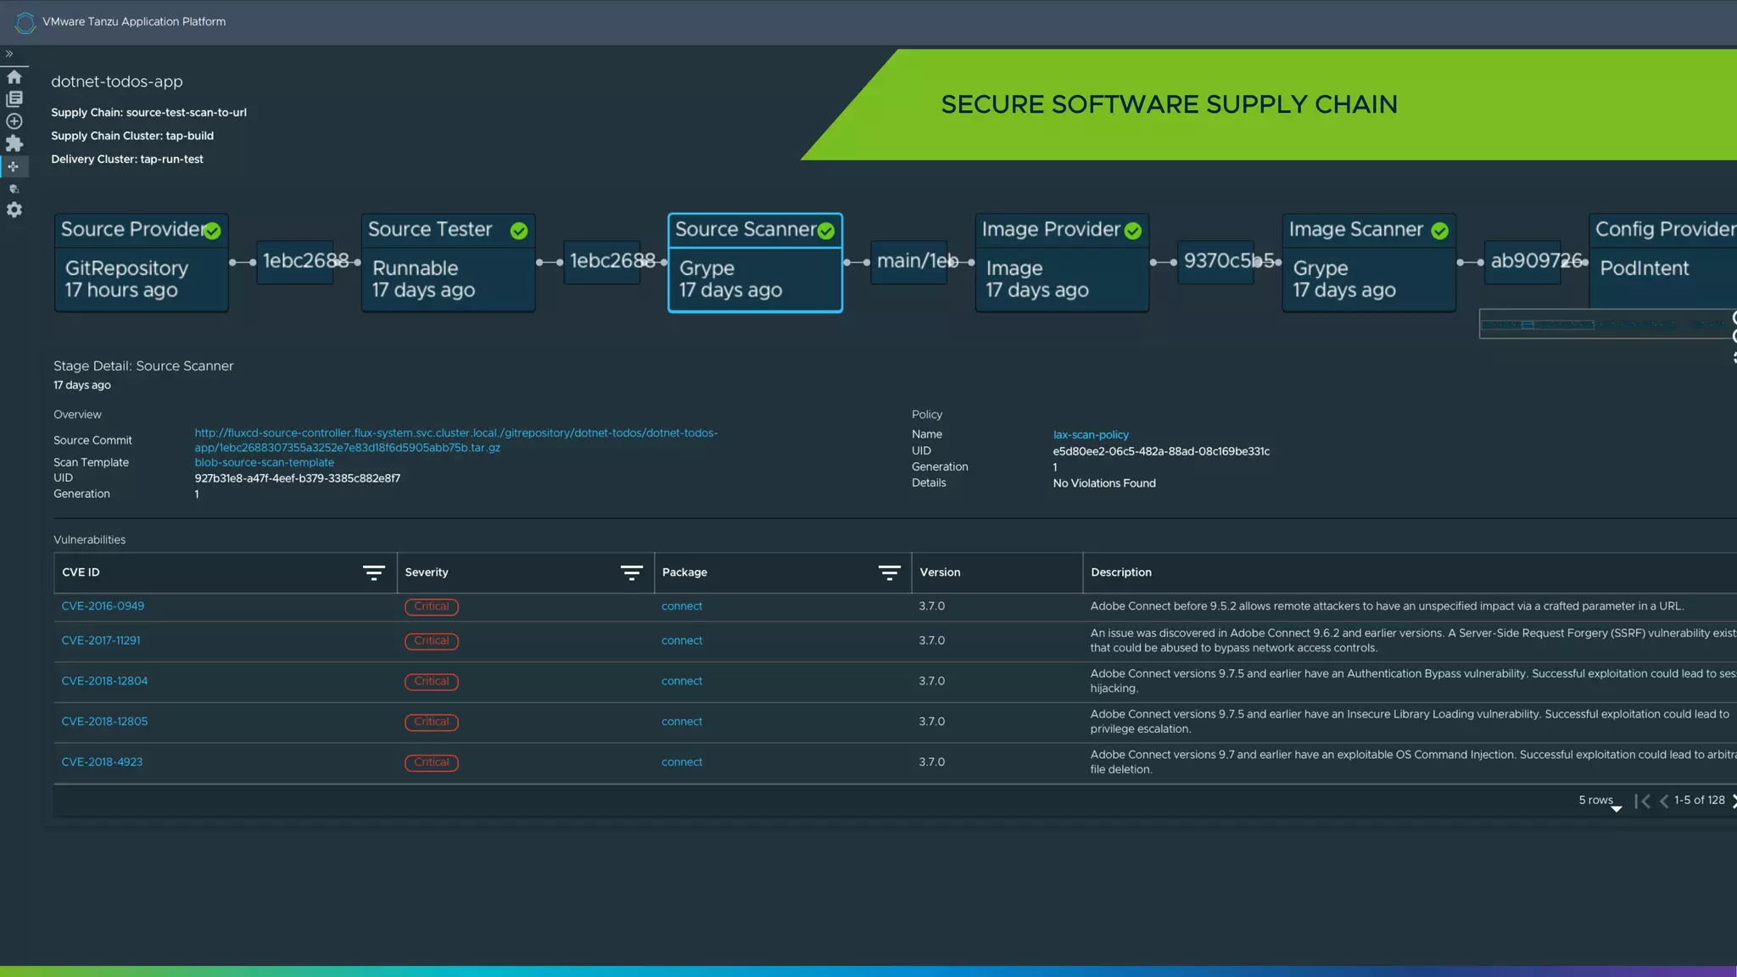Filter by Severity column
The height and width of the screenshot is (977, 1737).
click(631, 573)
